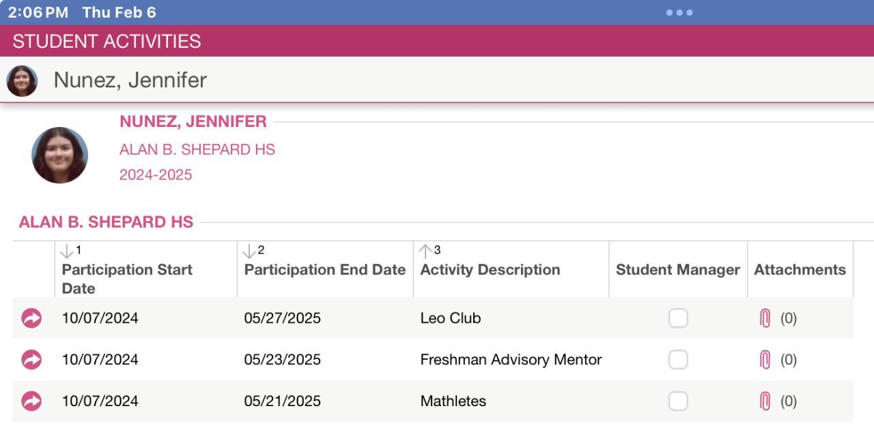Click the 2024-2025 school year text

(156, 175)
